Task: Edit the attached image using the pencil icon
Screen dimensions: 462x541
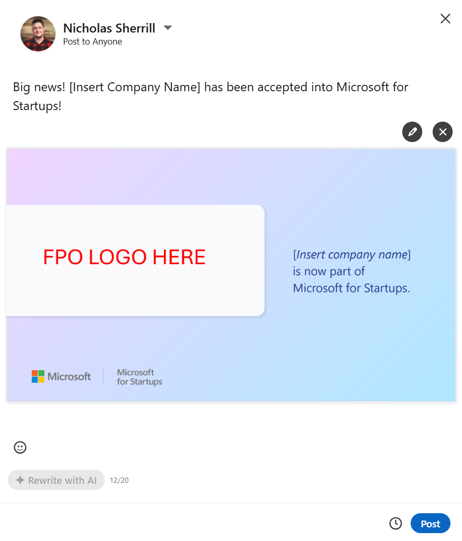Action: [412, 132]
